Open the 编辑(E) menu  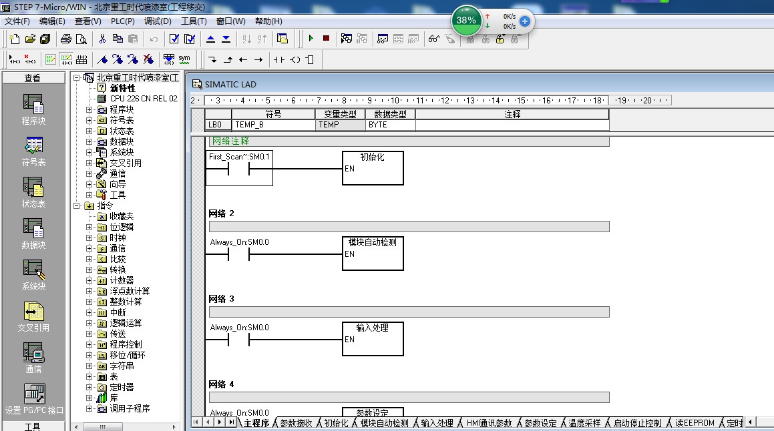[52, 21]
